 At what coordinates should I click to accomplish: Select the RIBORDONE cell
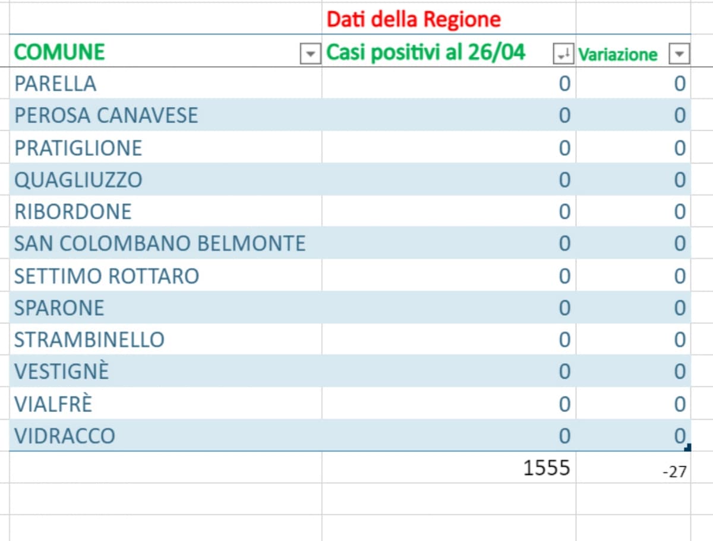[x=72, y=212]
